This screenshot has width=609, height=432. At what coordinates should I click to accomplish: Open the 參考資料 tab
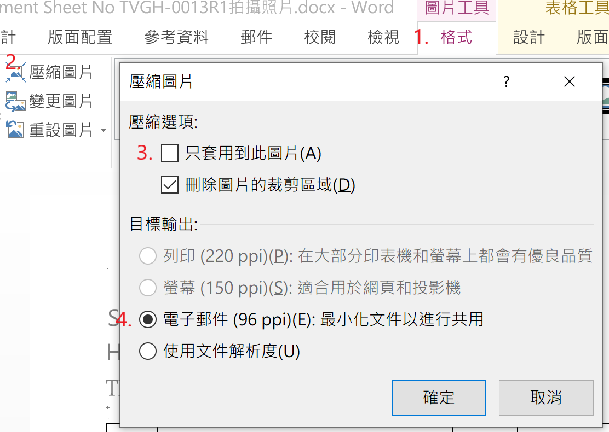176,38
